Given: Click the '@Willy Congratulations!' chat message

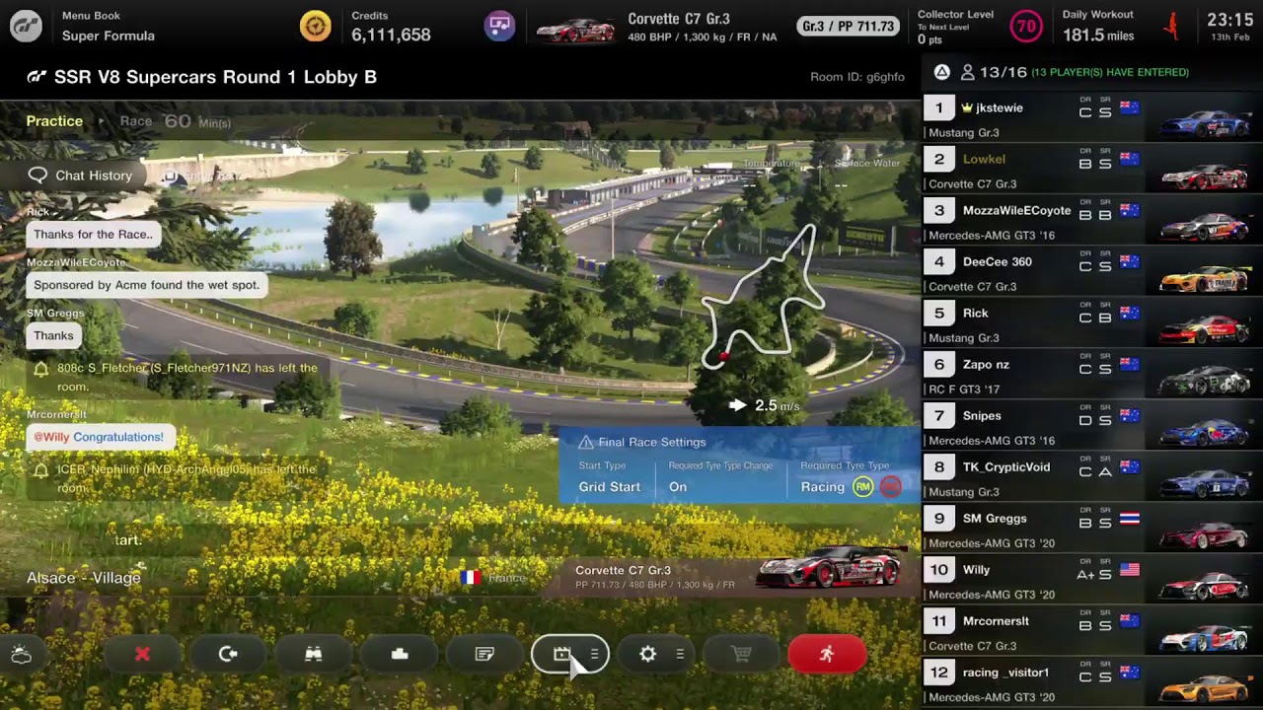Looking at the screenshot, I should 99,437.
